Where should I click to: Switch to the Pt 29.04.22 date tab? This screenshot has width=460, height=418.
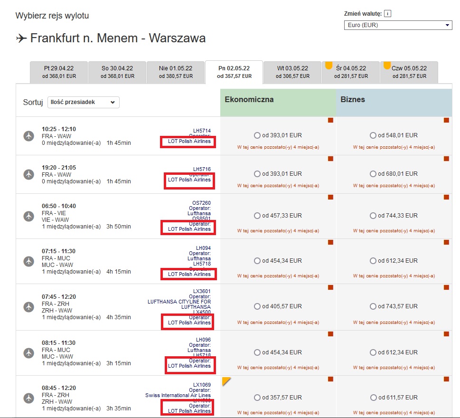pos(59,72)
